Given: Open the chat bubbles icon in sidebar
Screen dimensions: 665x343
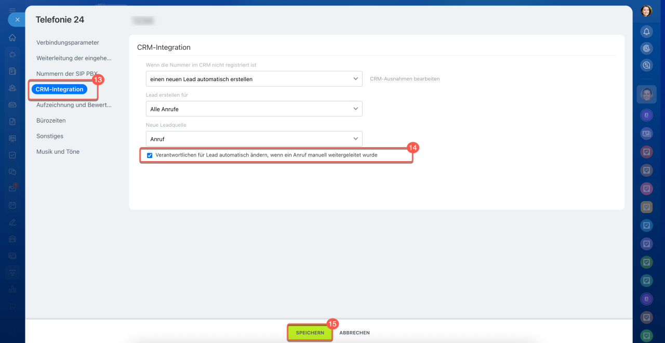Looking at the screenshot, I should (x=12, y=171).
